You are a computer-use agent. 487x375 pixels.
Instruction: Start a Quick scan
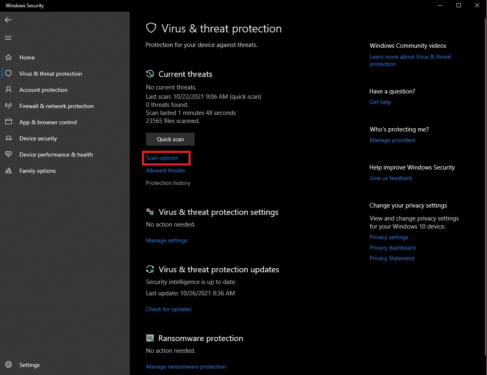[x=170, y=139]
